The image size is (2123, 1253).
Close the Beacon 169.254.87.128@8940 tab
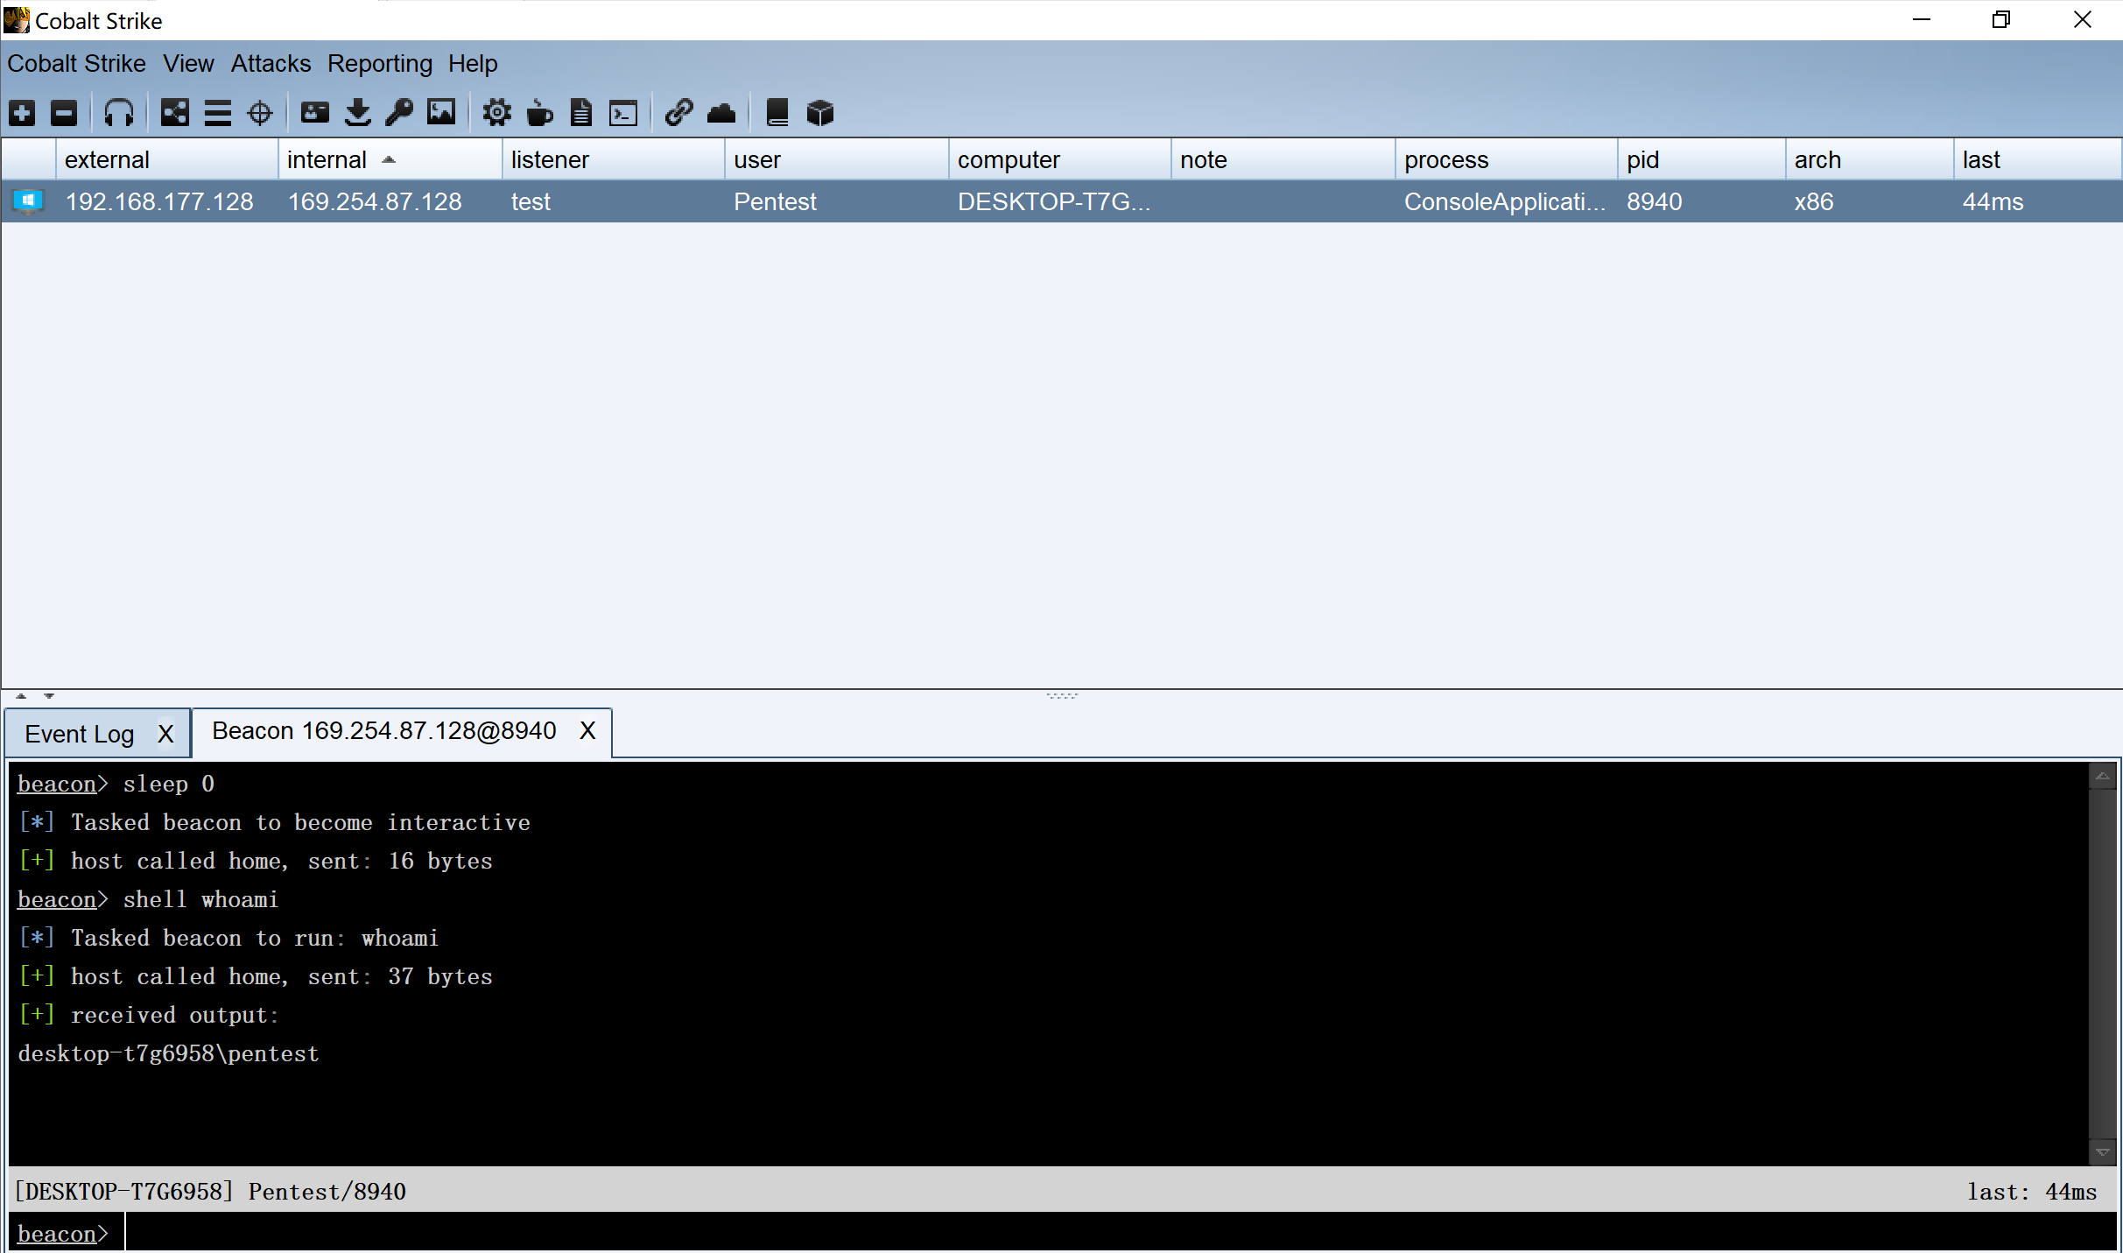click(x=587, y=731)
